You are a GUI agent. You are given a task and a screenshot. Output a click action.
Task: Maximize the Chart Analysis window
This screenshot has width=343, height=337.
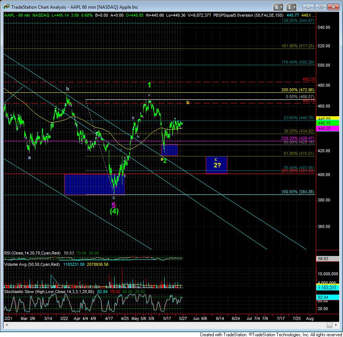pyautogui.click(x=321, y=7)
